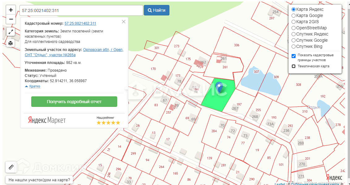350x185 pixels.
Task: Click parcel labeled 306 on map
Action: click(x=237, y=45)
